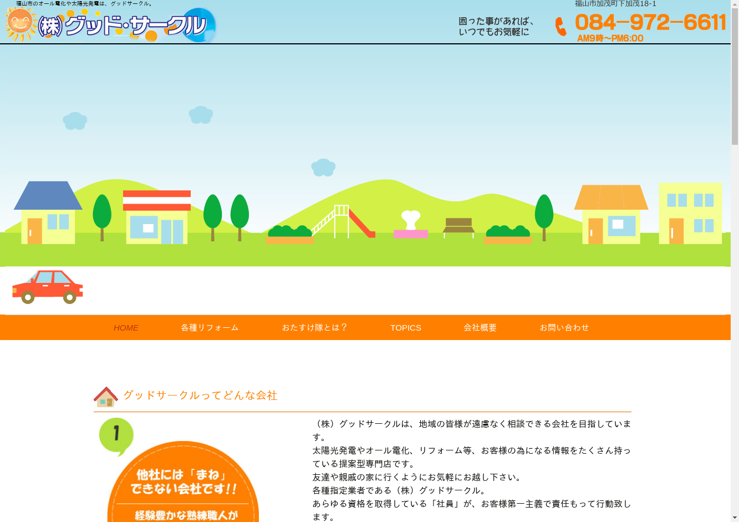Select the heading グッドサークルってどんな会社
The height and width of the screenshot is (522, 739).
tap(200, 396)
